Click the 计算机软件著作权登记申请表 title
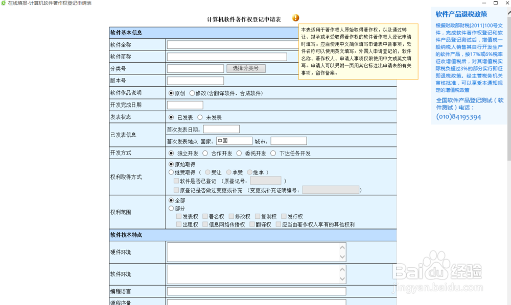Screen dimensions: 511x305 click(x=244, y=19)
